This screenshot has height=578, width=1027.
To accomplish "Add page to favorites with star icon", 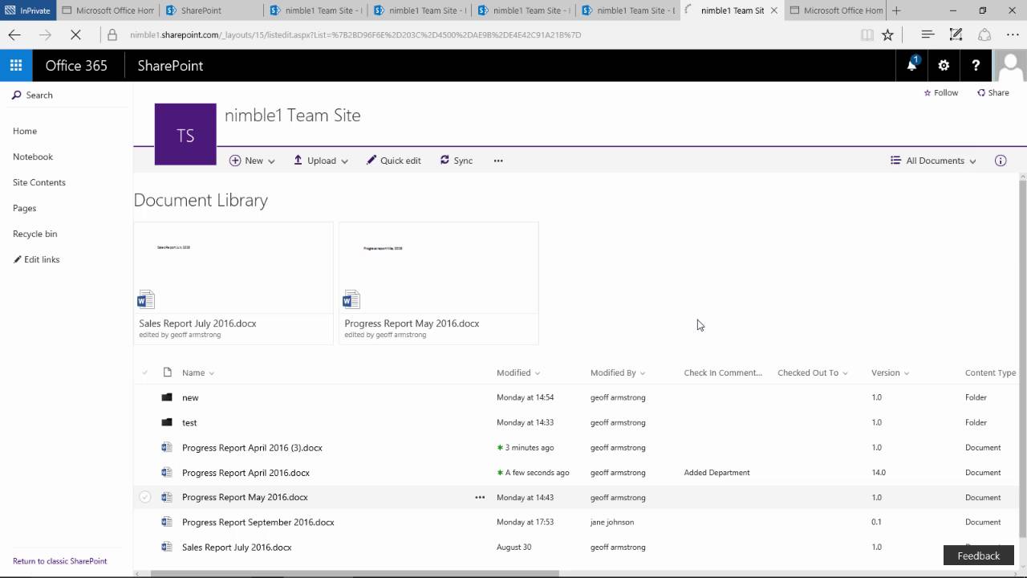I will coord(887,35).
